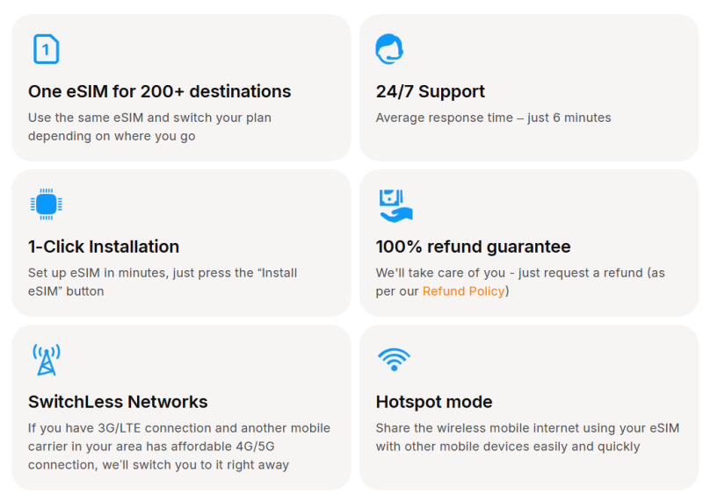This screenshot has height=501, width=703.
Task: Select the "1-Click Installation" title
Action: click(104, 247)
